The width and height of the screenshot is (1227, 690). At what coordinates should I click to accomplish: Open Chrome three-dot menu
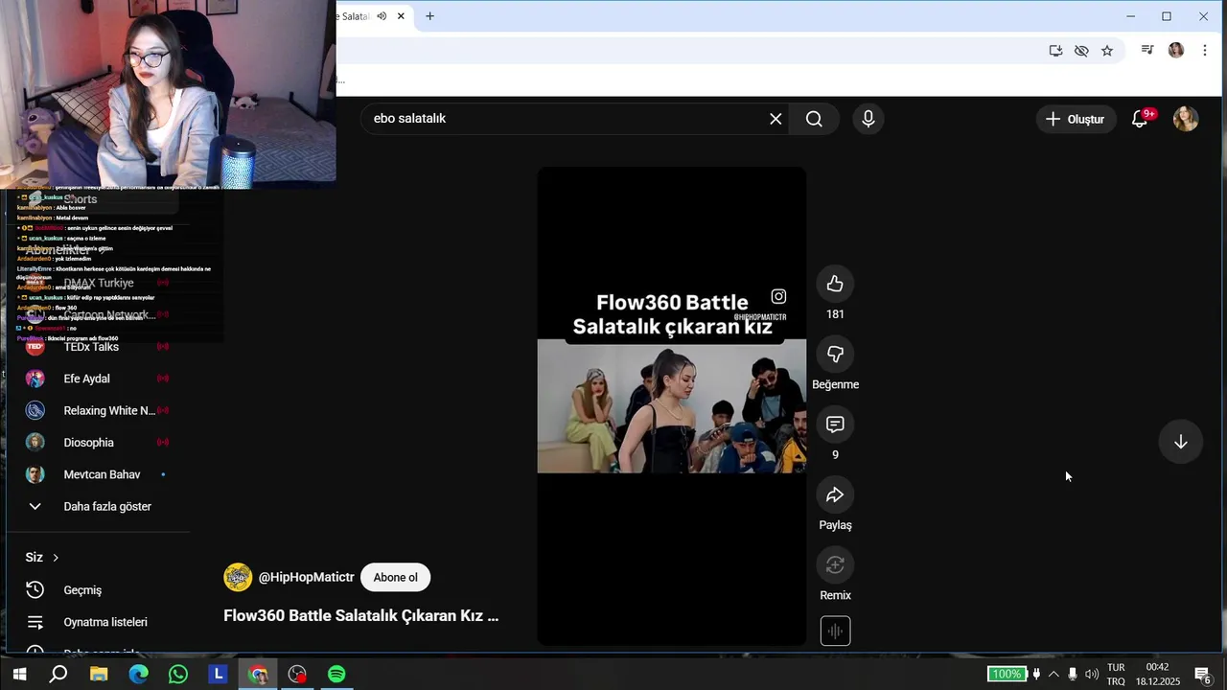[1205, 50]
